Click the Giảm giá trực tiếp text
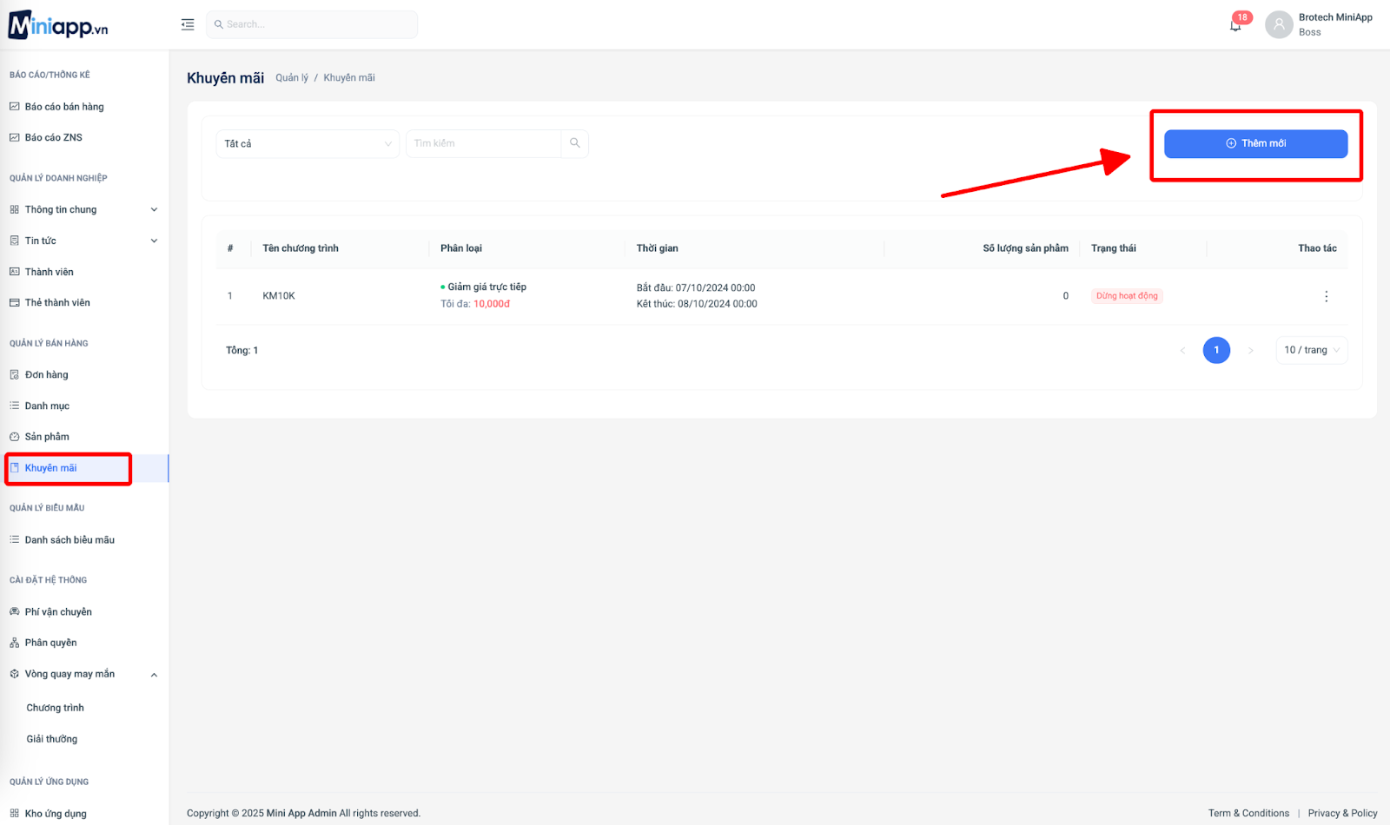The image size is (1390, 825). click(x=486, y=287)
